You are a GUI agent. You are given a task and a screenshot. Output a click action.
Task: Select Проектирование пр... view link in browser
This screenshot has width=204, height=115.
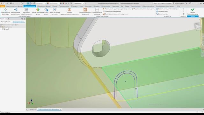click(19, 22)
